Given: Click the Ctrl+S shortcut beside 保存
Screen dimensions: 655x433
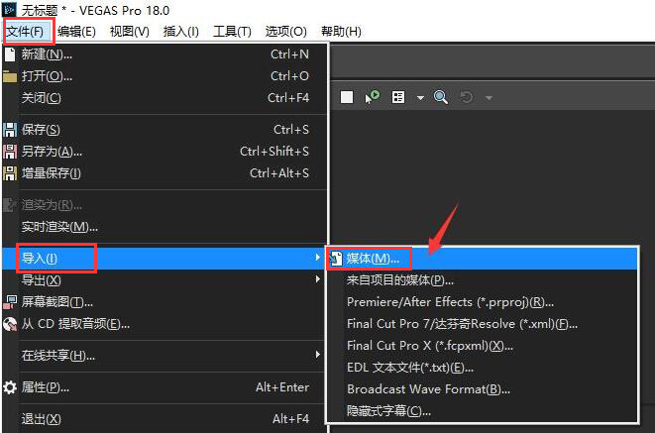Looking at the screenshot, I should coord(291,130).
